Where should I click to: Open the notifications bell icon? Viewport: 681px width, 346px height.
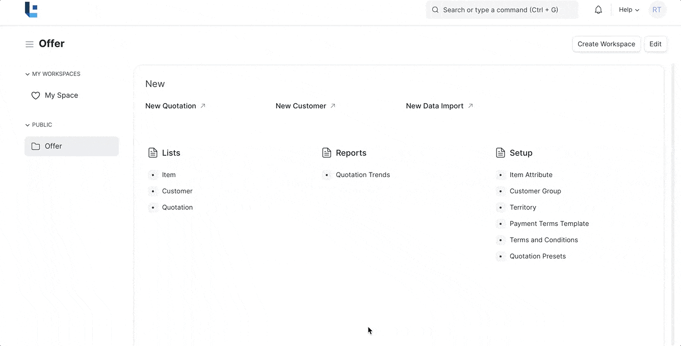[598, 10]
